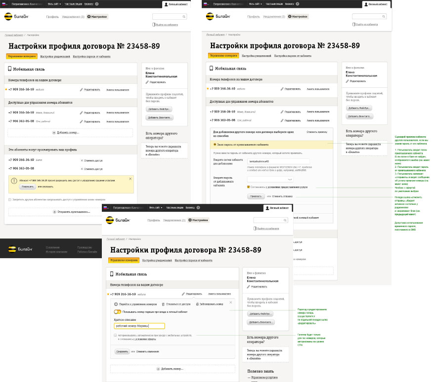The image size is (437, 382).
Task: Click the trash icon 'Отказаться от доступа'
Action: click(164, 304)
